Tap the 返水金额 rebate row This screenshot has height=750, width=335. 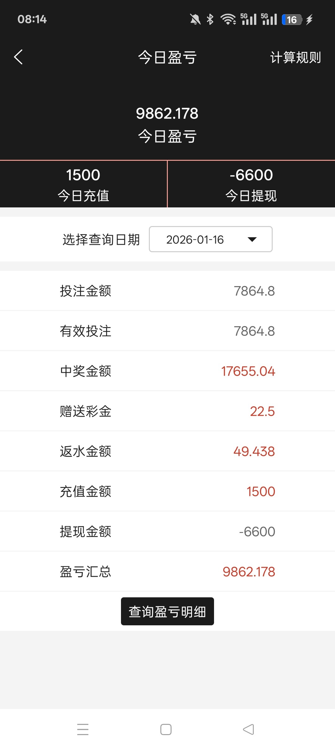(167, 451)
